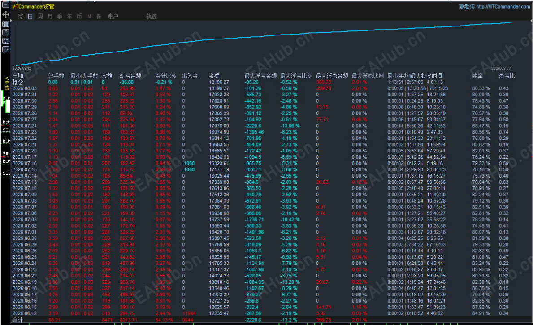Click the total trade count 8471
Screen dimensions: 533x325
click(107, 320)
